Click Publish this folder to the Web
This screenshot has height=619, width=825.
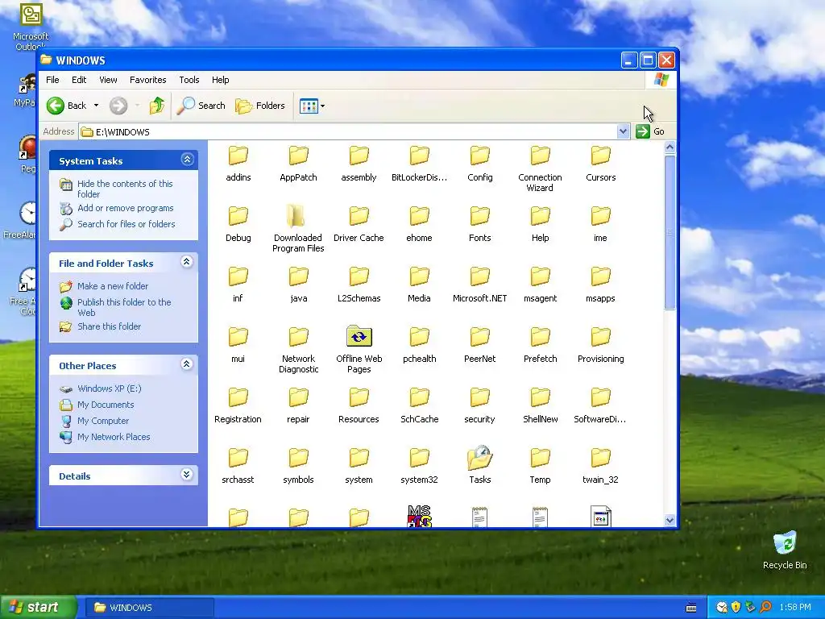pos(124,307)
